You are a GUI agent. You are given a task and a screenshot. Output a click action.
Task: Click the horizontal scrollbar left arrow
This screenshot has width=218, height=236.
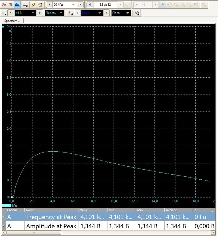[x=4, y=232]
